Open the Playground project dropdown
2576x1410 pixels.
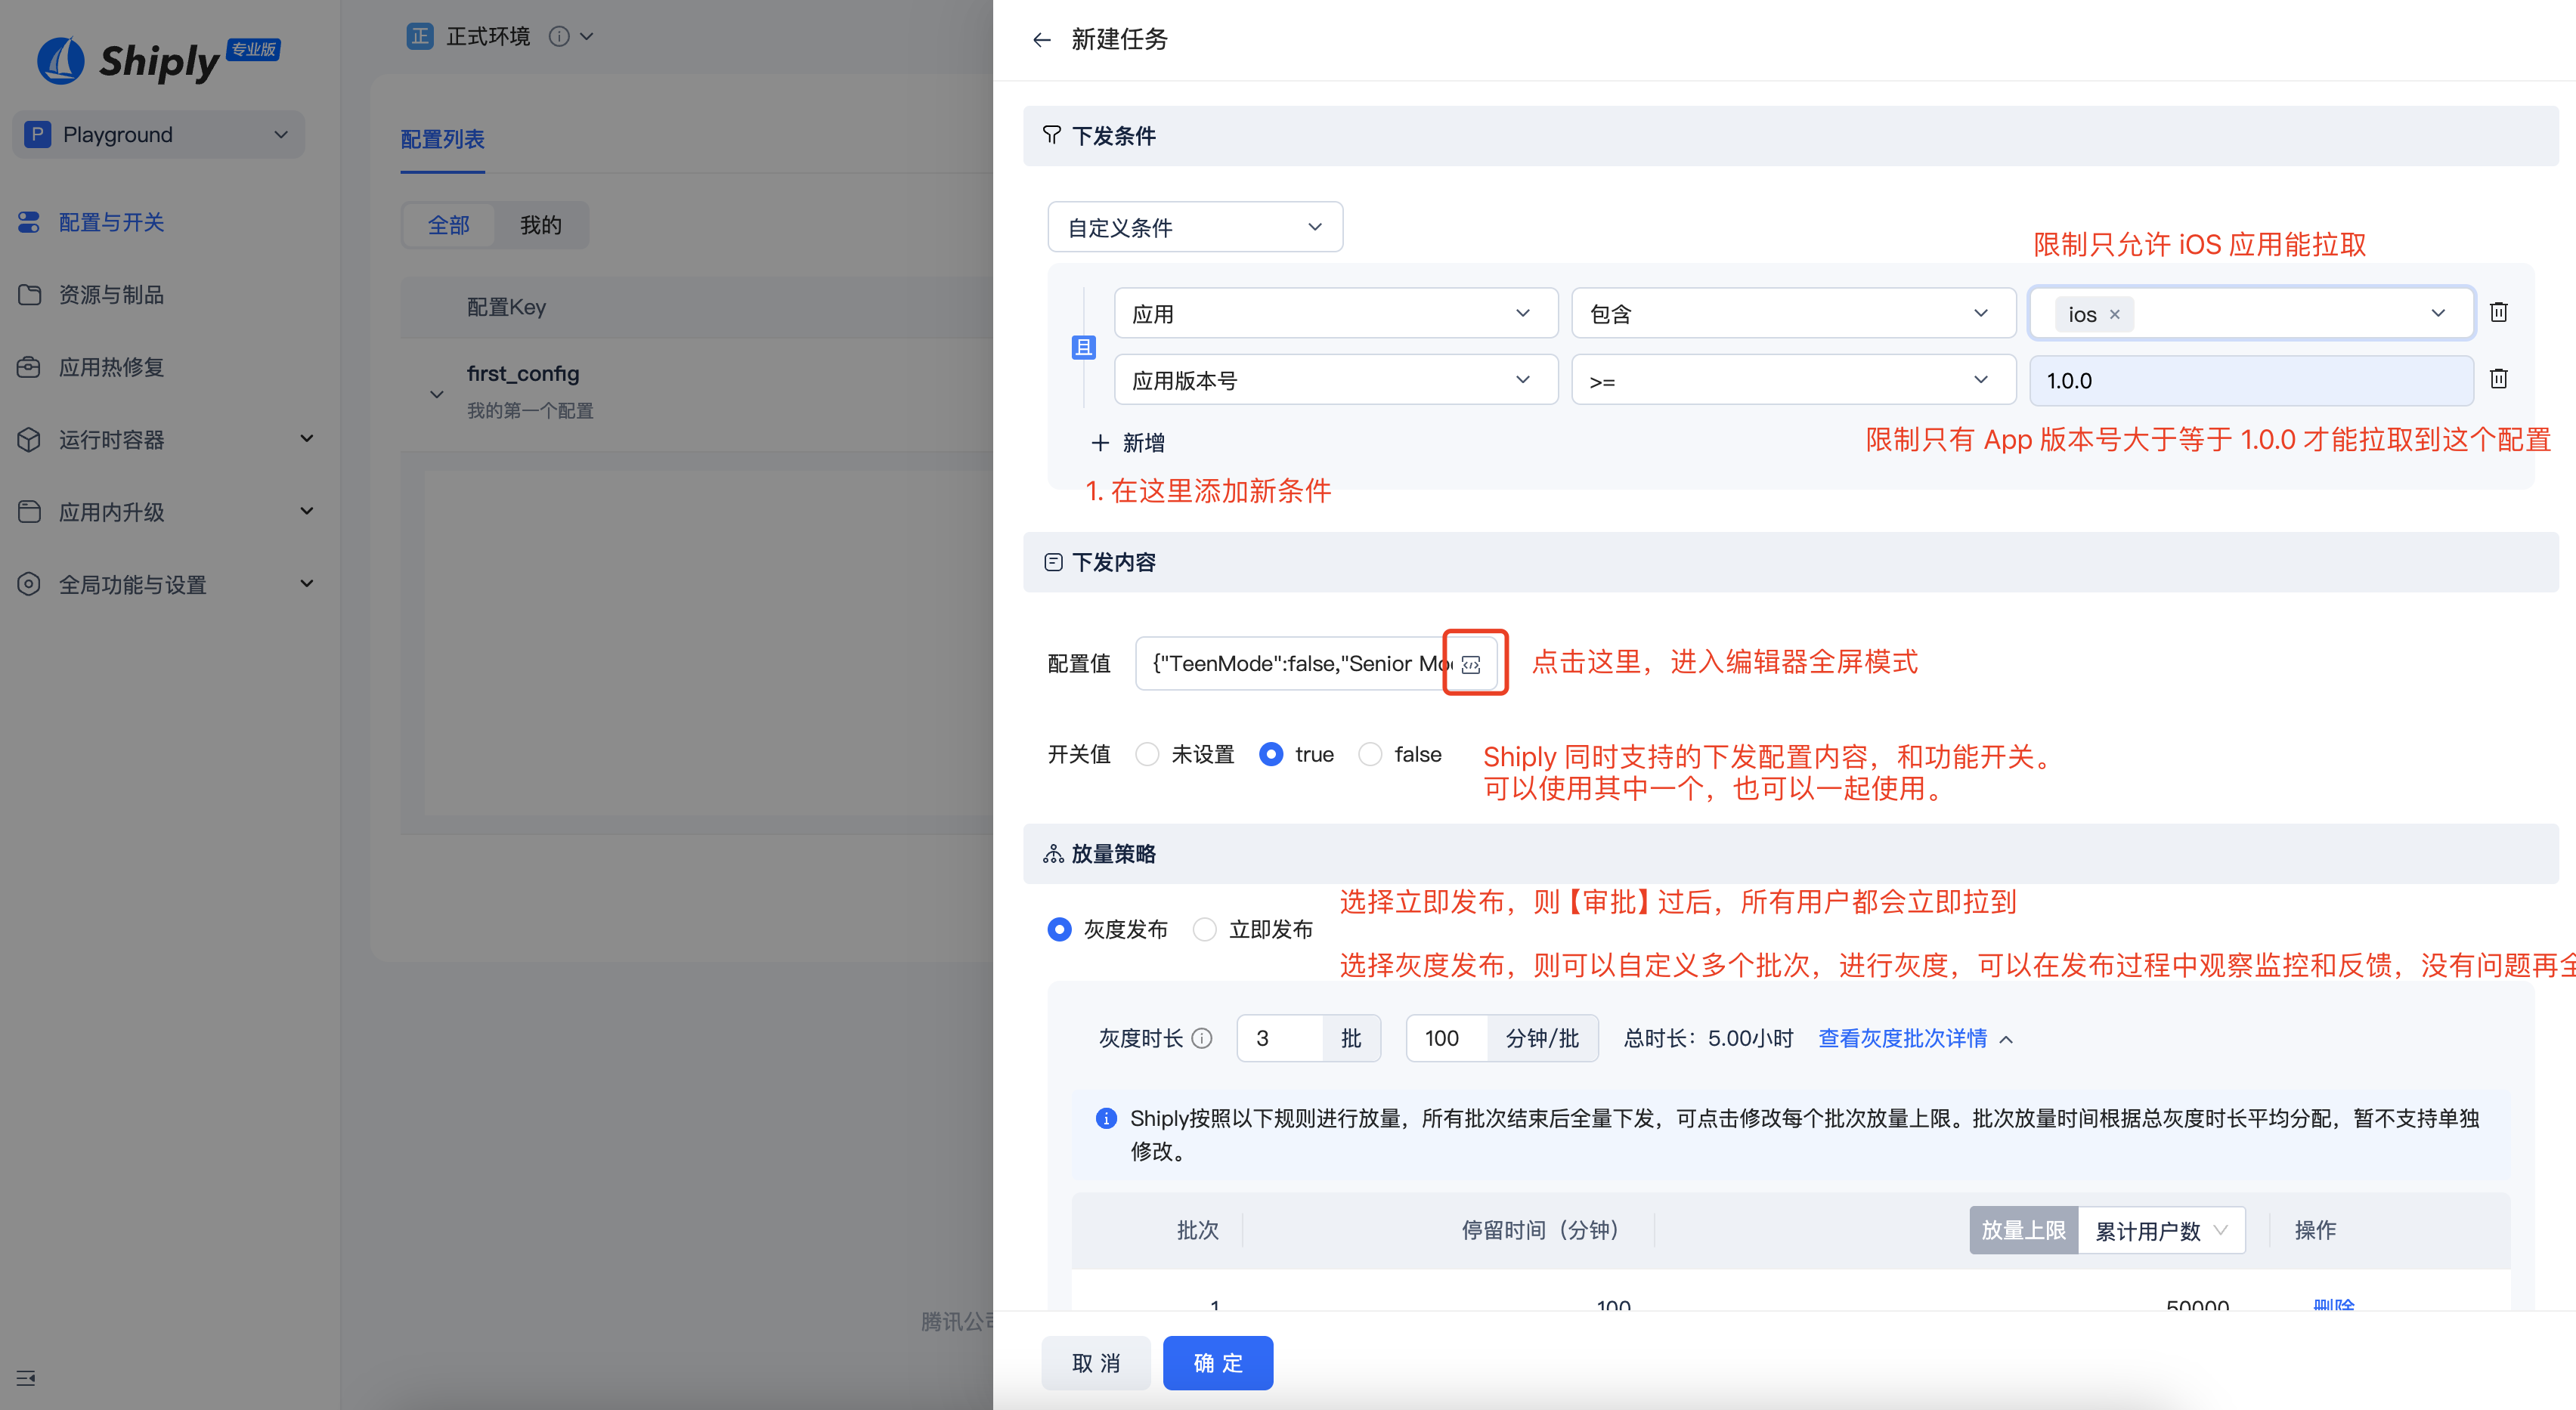(157, 133)
